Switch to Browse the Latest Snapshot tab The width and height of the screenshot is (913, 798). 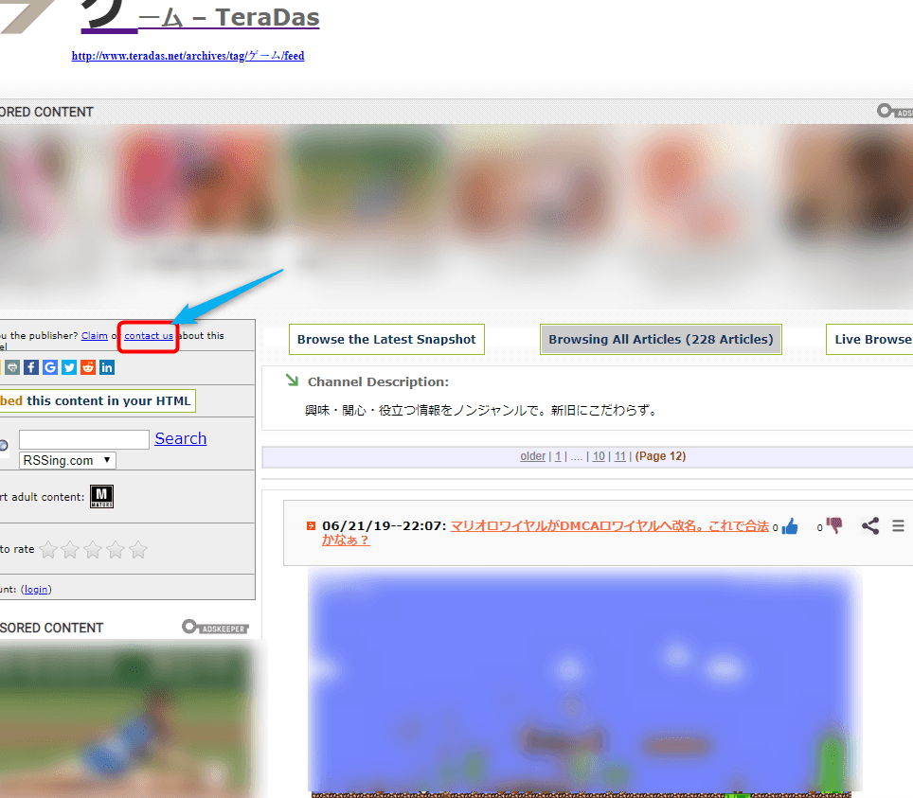[x=386, y=339]
